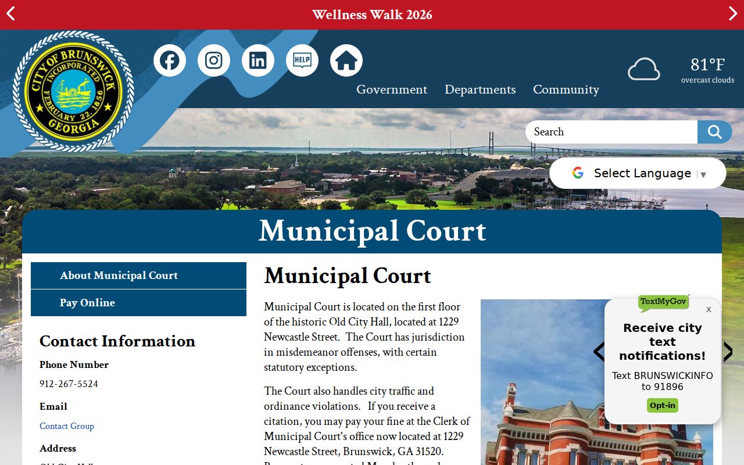744x465 pixels.
Task: Open the Government menu
Action: (x=392, y=90)
